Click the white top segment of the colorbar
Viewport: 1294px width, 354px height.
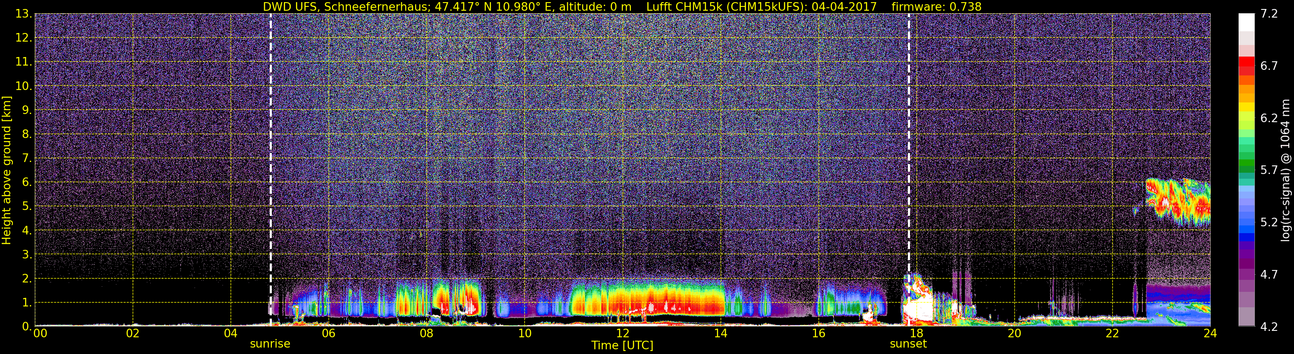click(x=1246, y=23)
